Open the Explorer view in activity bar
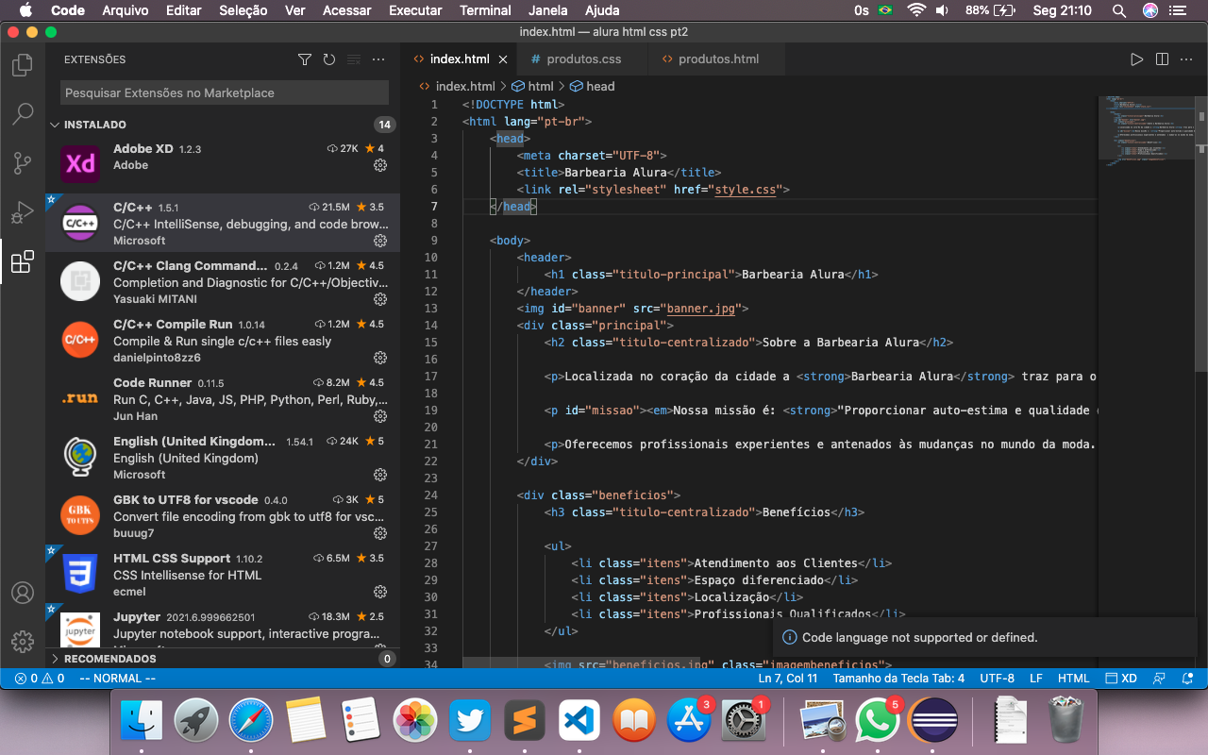The height and width of the screenshot is (755, 1208). (22, 65)
